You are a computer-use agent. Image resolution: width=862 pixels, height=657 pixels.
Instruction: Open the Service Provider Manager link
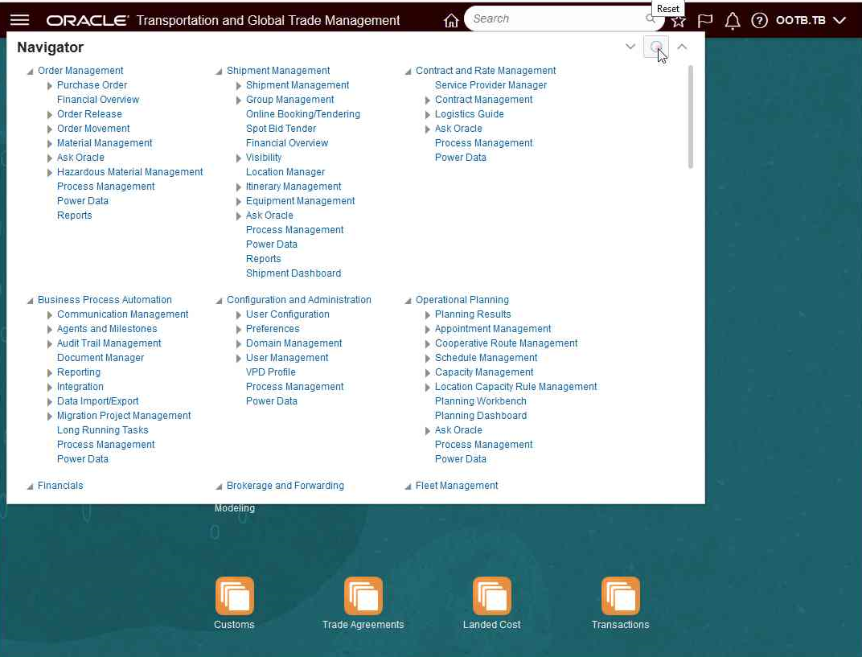point(491,85)
